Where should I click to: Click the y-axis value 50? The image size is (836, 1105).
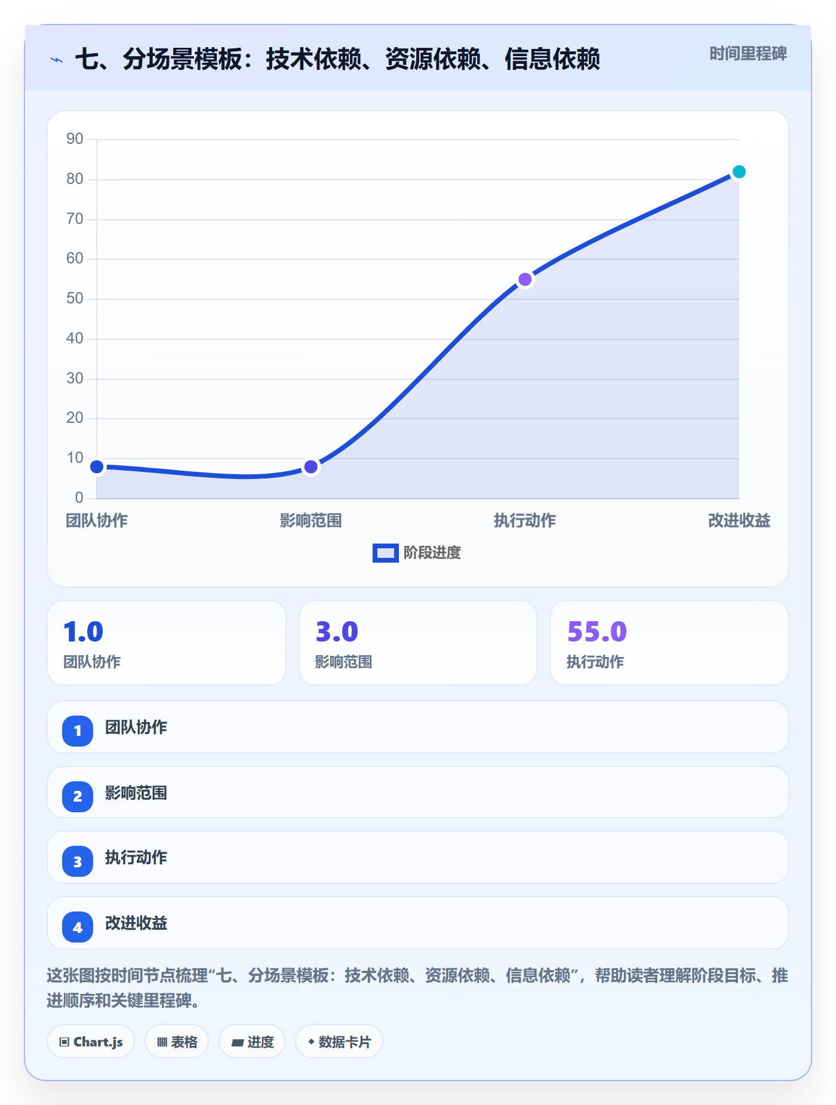(x=75, y=299)
